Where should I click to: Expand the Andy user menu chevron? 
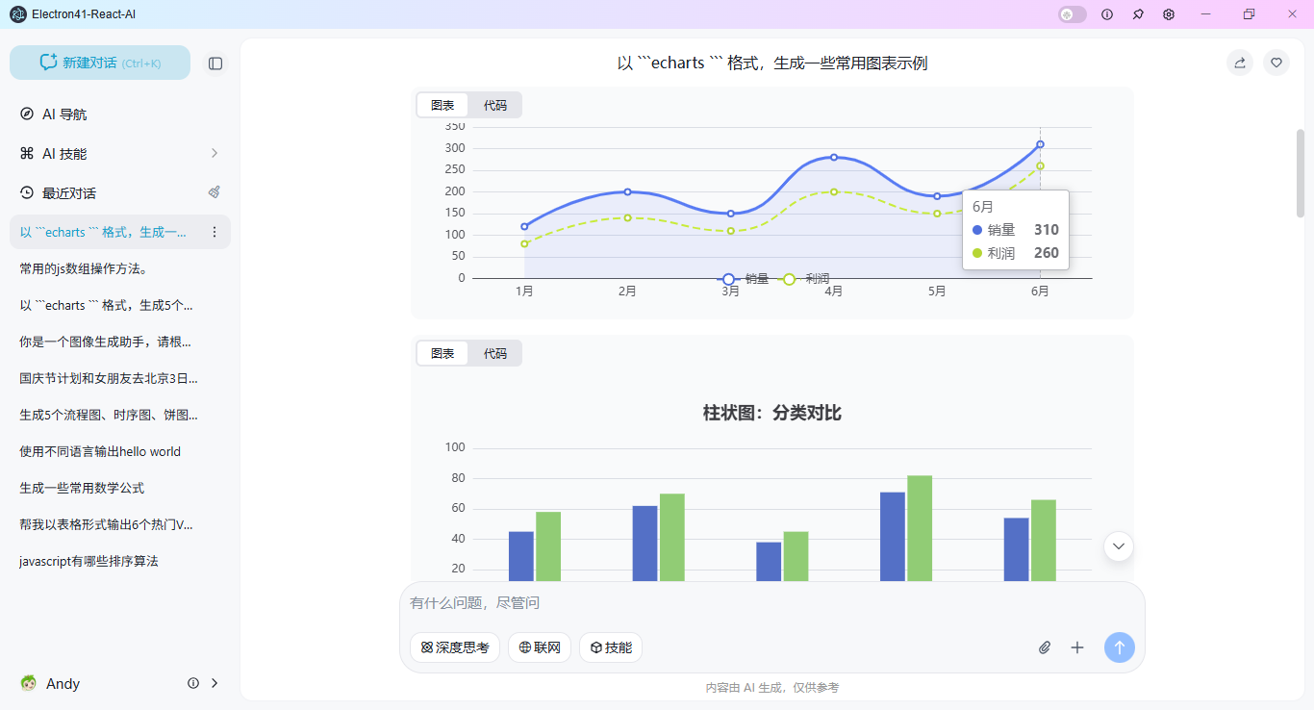pos(215,683)
